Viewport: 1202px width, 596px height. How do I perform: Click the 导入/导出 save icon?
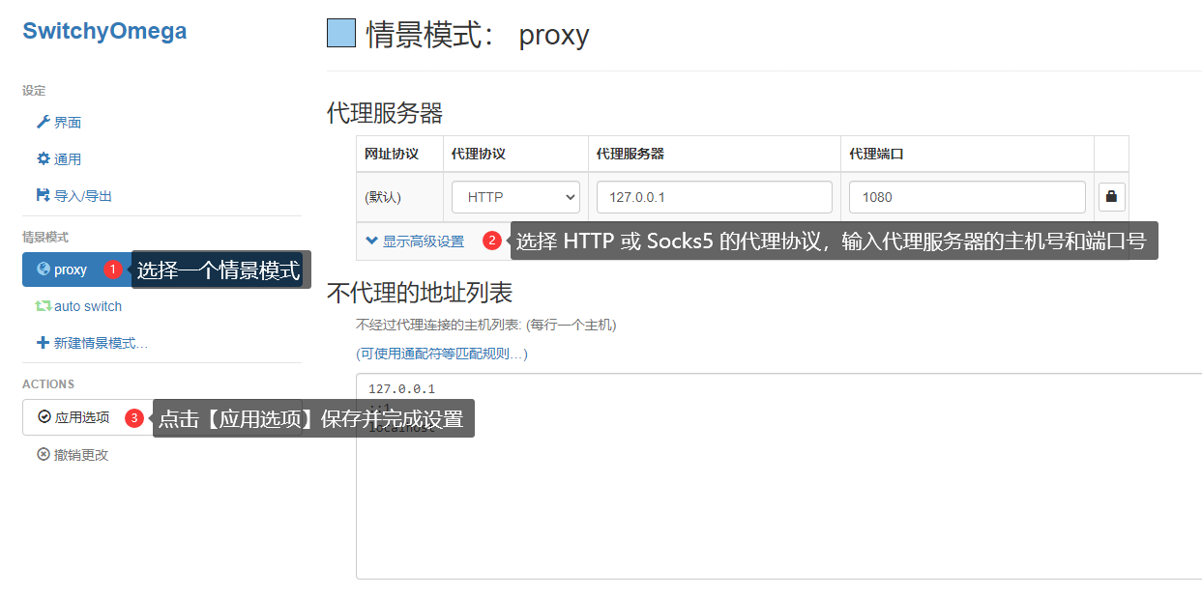[43, 195]
